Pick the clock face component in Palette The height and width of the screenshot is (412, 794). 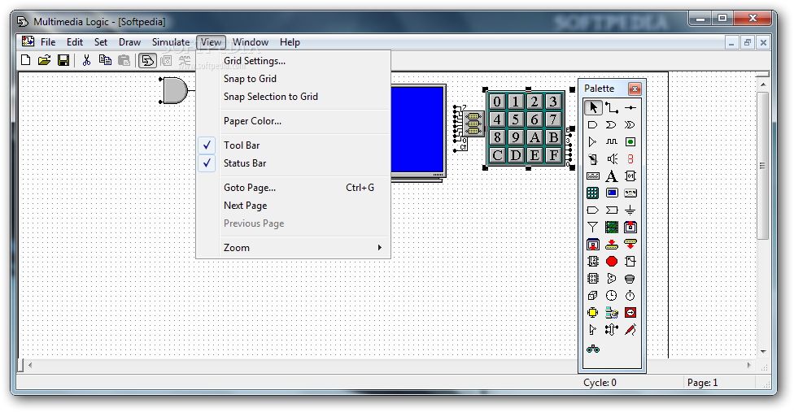[612, 296]
